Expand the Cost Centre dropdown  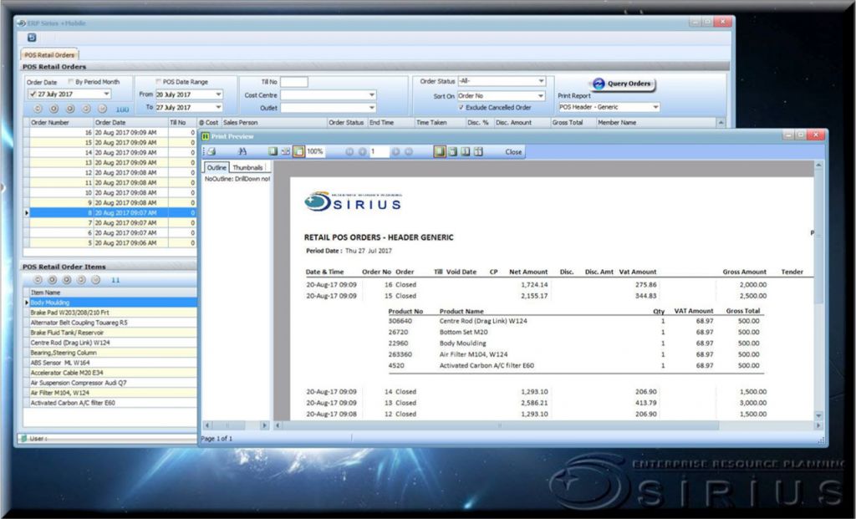coord(372,95)
